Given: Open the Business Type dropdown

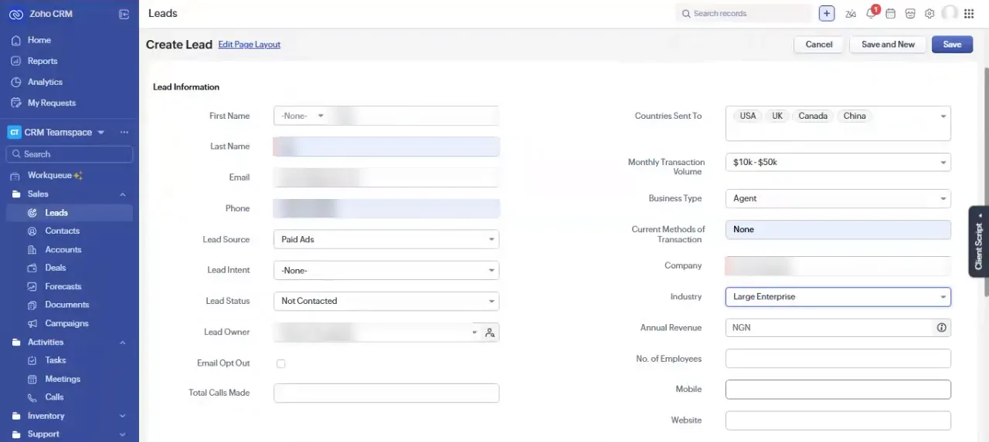Looking at the screenshot, I should (838, 198).
